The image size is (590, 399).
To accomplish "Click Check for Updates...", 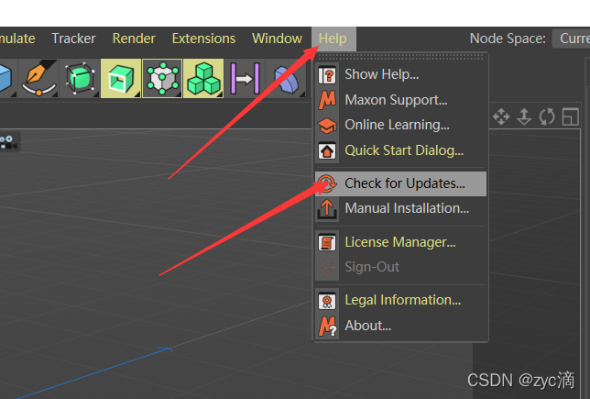I will 400,183.
